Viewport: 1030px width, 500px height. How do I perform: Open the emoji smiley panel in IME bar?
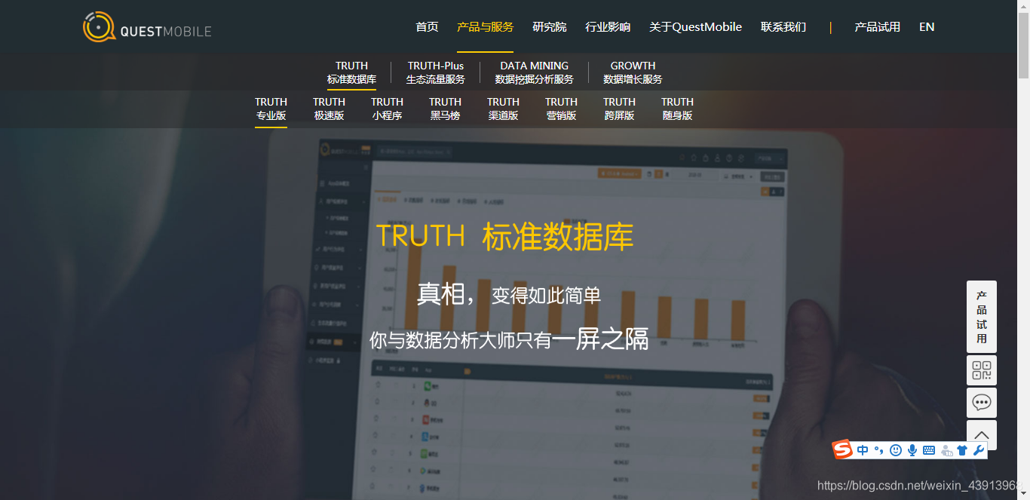click(896, 450)
